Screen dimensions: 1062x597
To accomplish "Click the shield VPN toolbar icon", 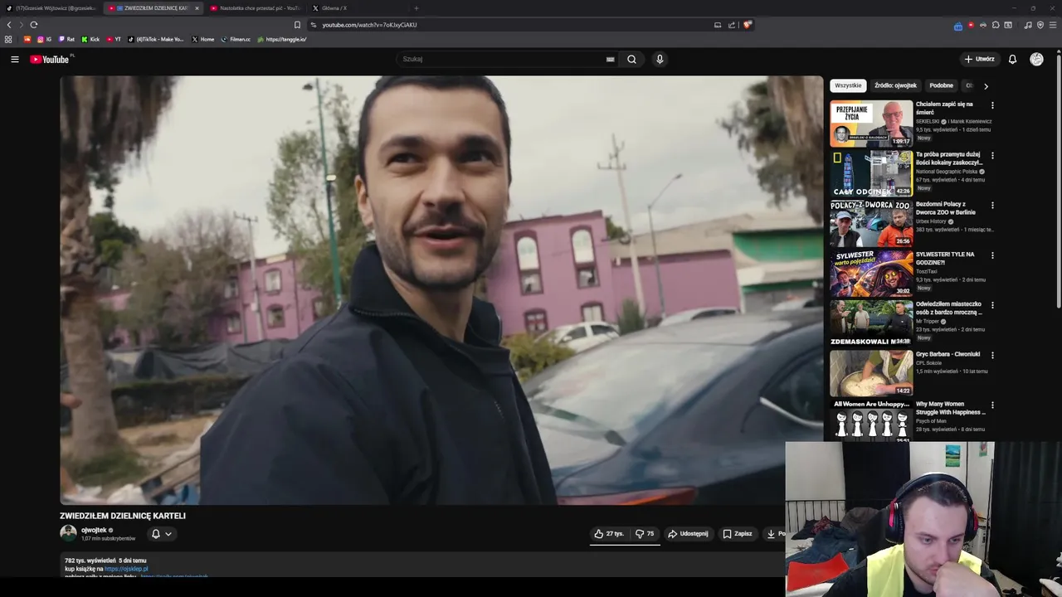I will (1040, 25).
